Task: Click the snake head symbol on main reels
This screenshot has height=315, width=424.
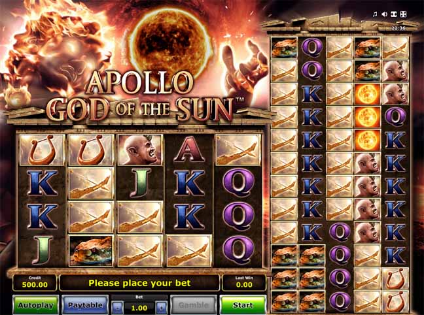Action: [91, 250]
